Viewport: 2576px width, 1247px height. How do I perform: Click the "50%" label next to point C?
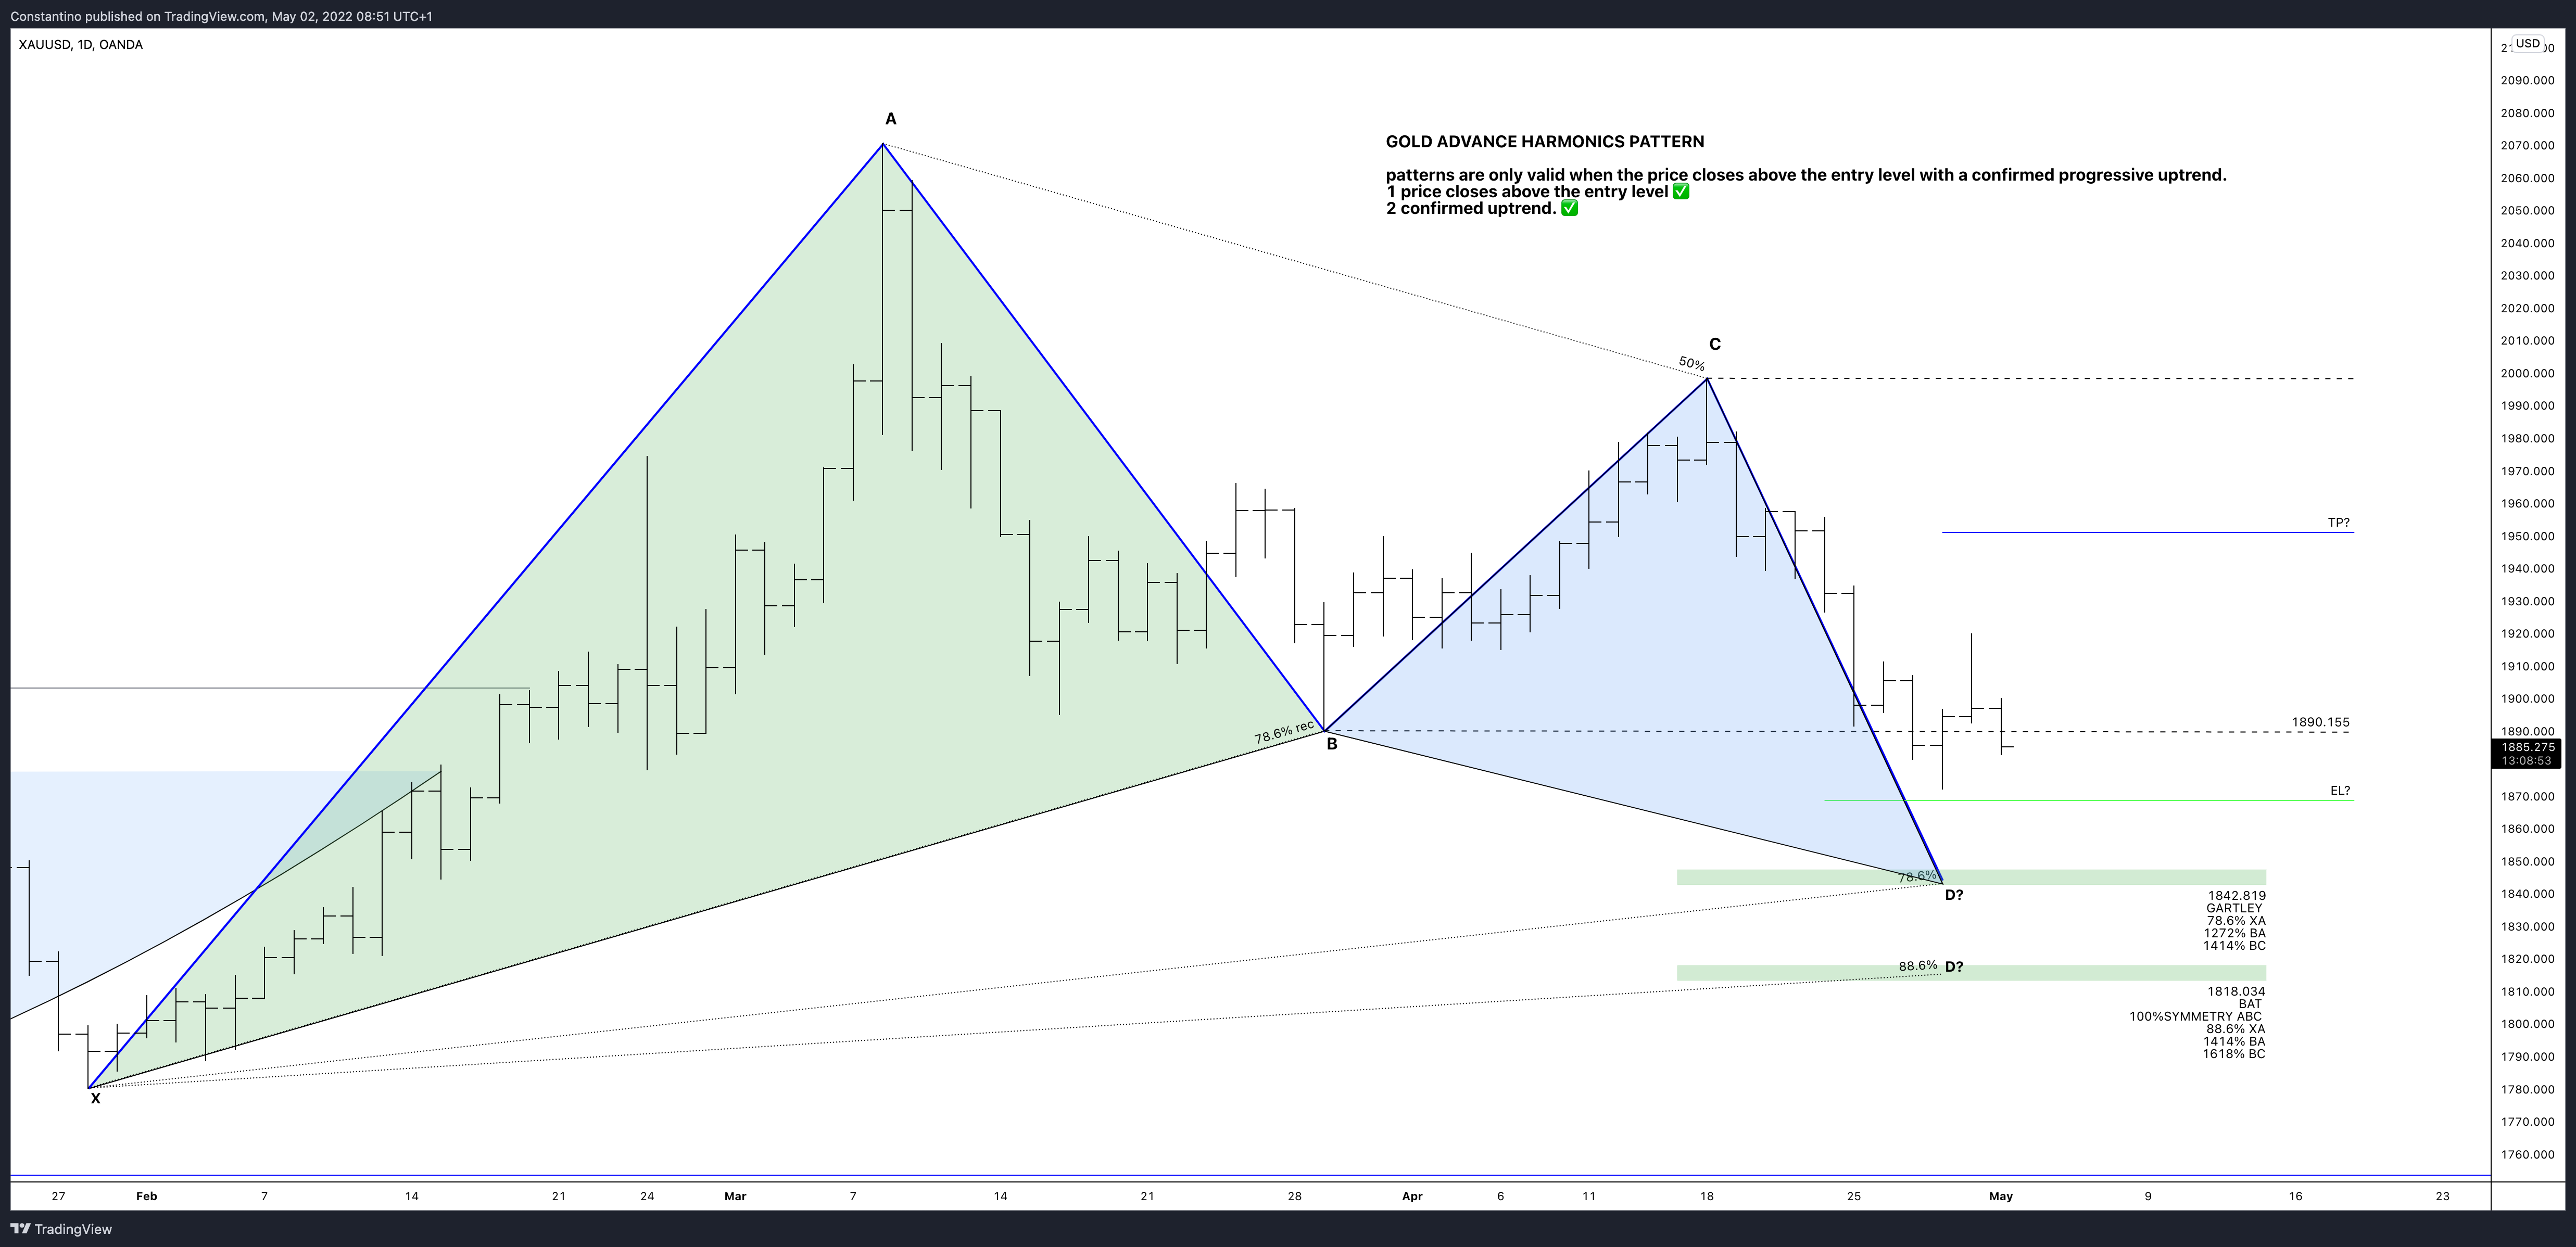coord(1692,364)
